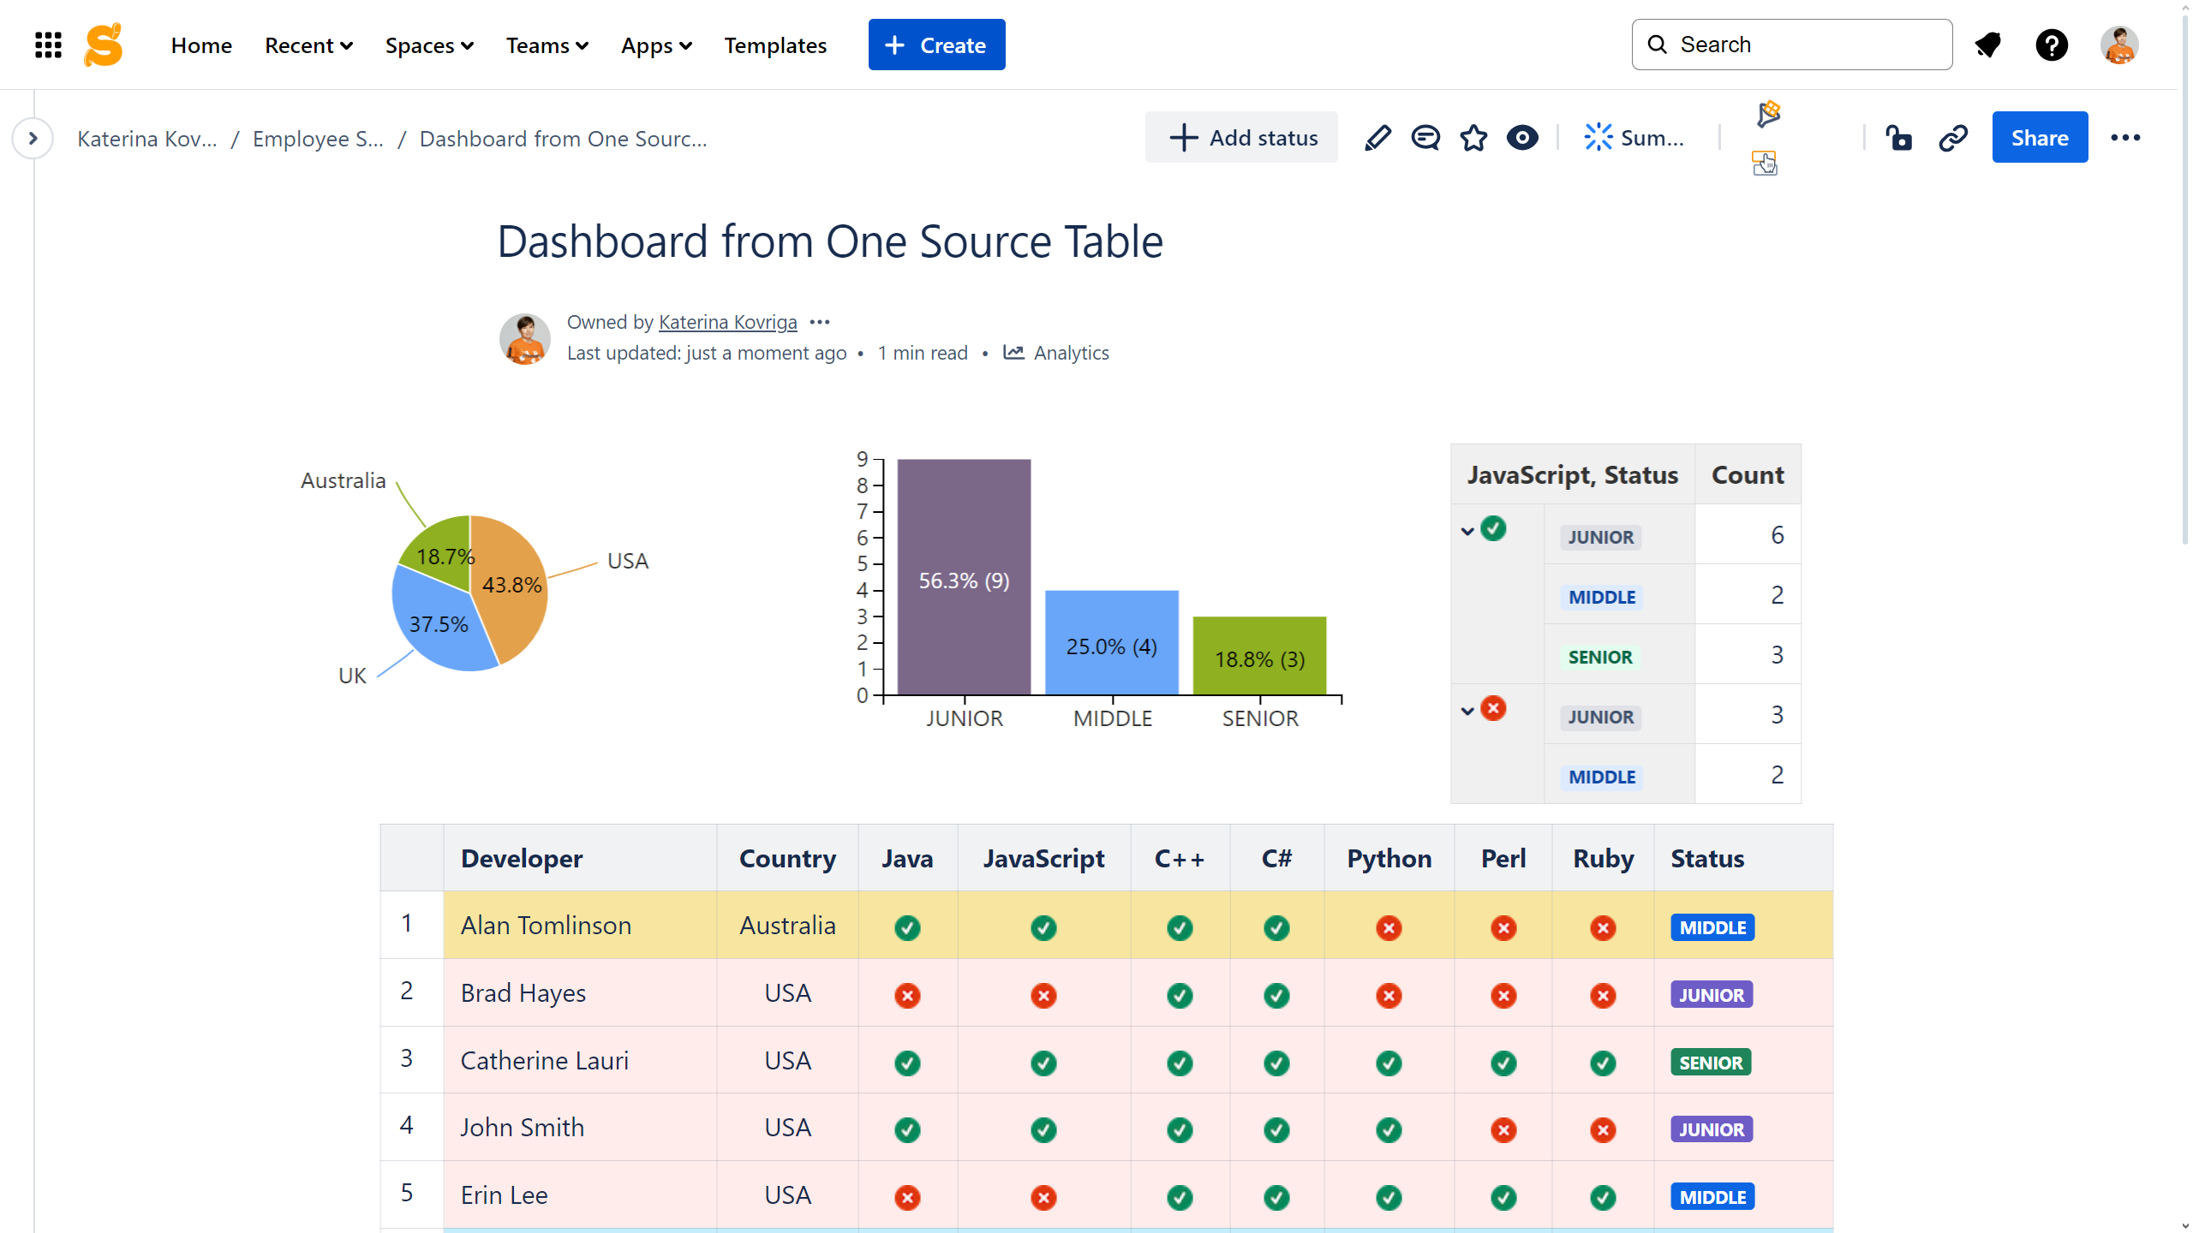Click the pencil edit page icon
The height and width of the screenshot is (1233, 2193).
pos(1377,138)
